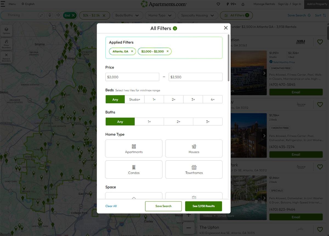Screen dimensions: 329x236
Task: Select the Any beds tile
Action: [115, 99]
